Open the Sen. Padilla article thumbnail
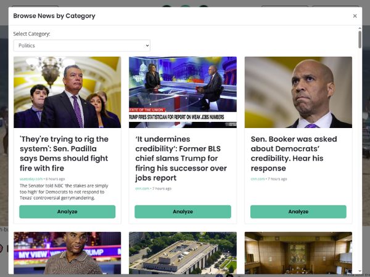The image size is (370, 277). pyautogui.click(x=67, y=92)
